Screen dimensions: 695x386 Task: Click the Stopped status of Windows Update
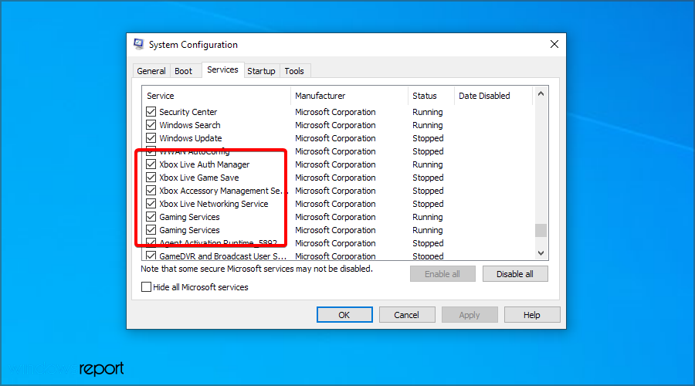point(428,138)
